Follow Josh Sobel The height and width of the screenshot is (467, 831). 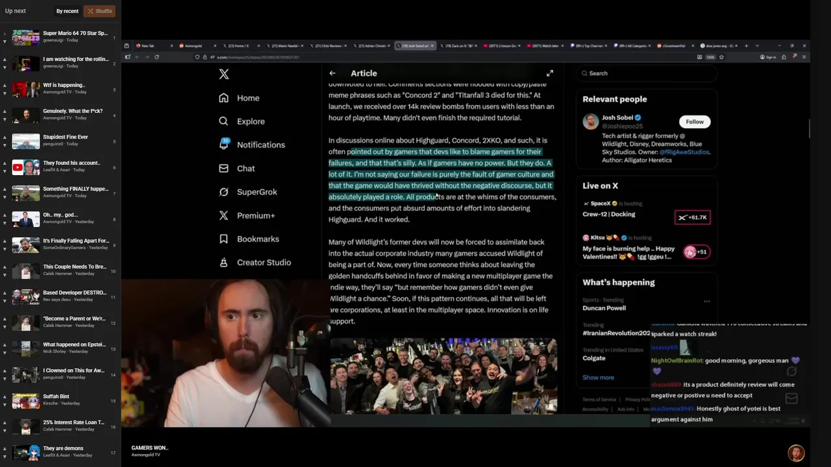point(695,122)
